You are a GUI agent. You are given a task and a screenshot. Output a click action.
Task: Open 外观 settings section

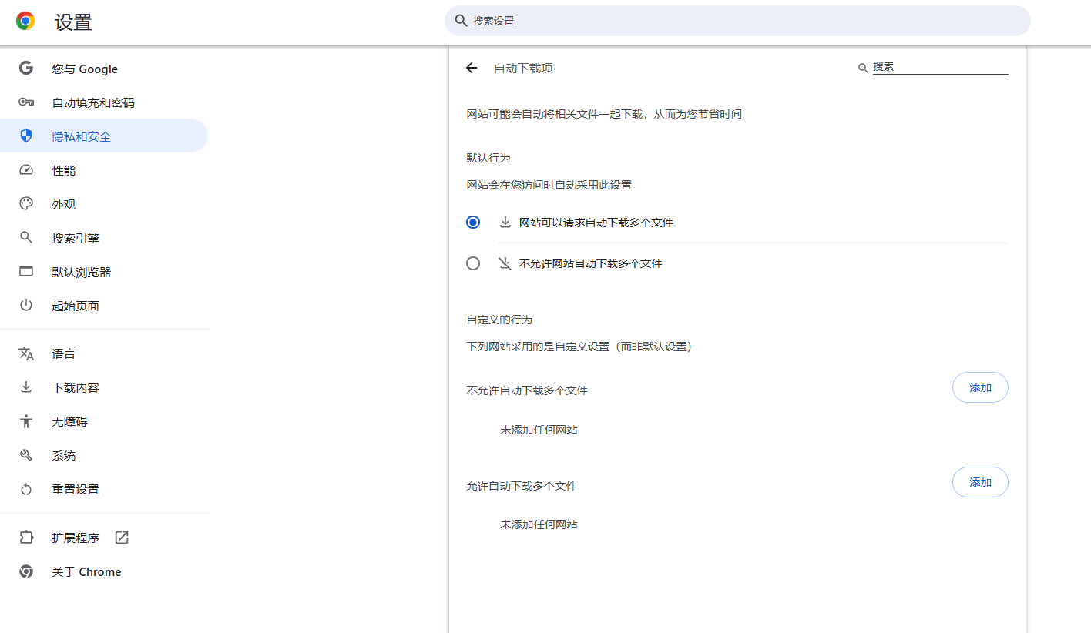pyautogui.click(x=104, y=204)
